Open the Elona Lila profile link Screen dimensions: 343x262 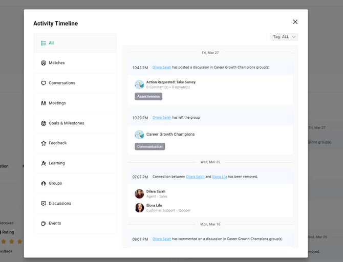point(220,177)
